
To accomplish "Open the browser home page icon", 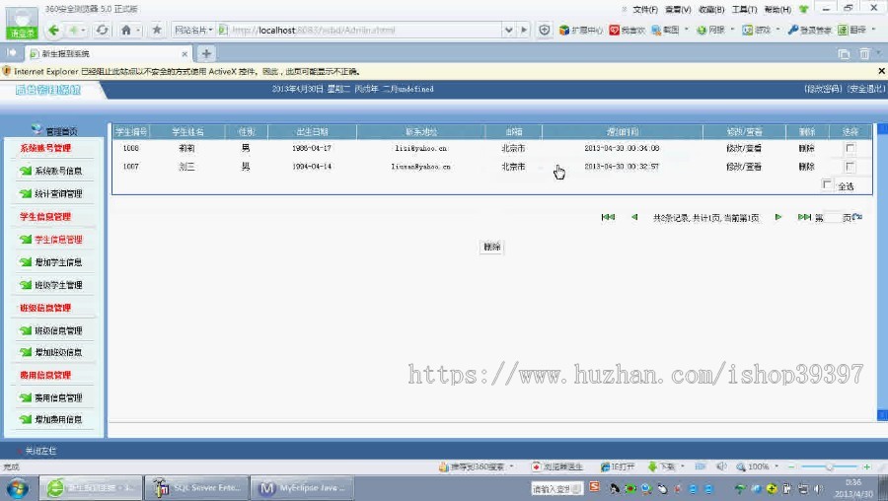I will pos(126,30).
